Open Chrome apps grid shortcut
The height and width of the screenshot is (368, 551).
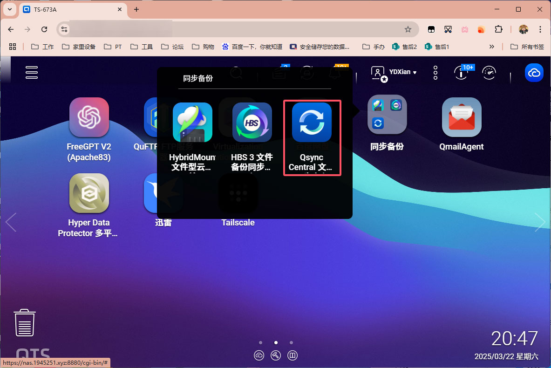(13, 47)
